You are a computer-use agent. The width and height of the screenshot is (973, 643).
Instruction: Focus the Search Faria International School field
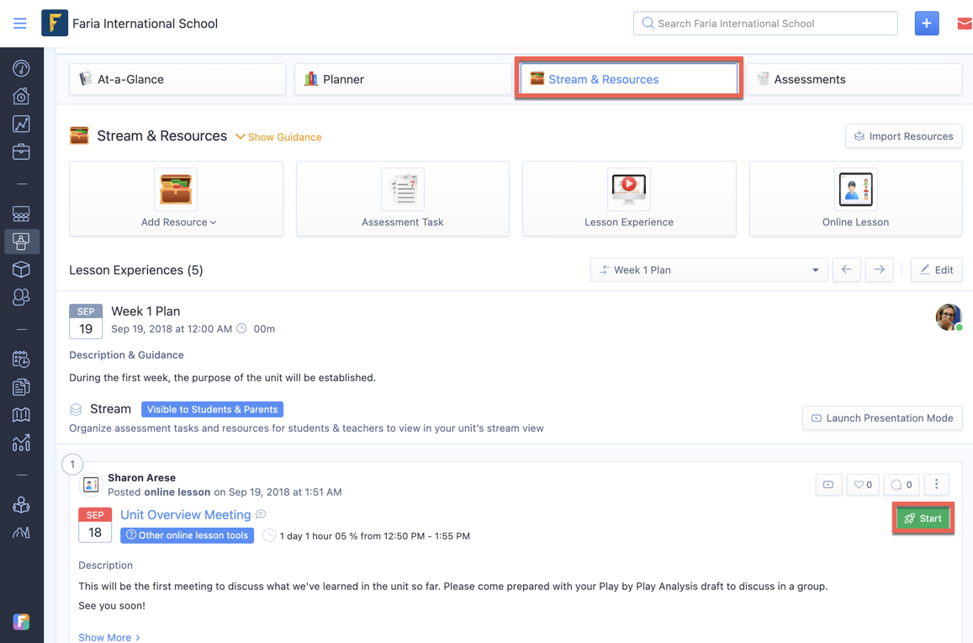765,24
